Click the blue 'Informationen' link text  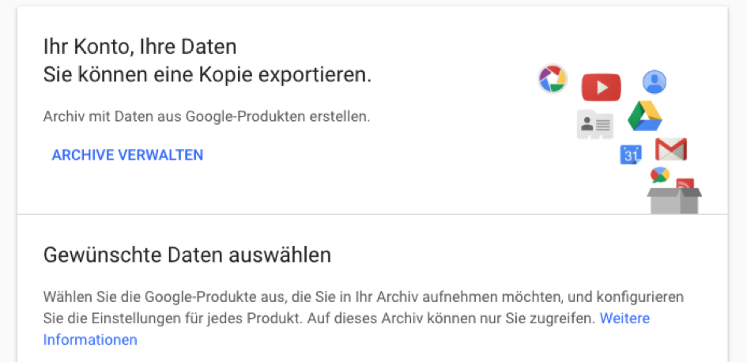[90, 340]
